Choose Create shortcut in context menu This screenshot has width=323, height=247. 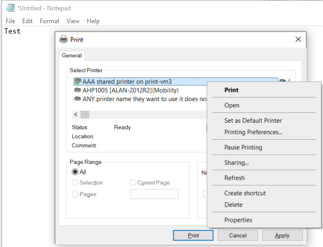point(264,193)
